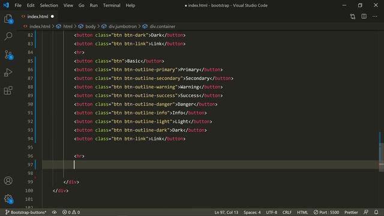Open the Edit menu
Image resolution: width=384 pixels, height=216 pixels.
(31, 5)
